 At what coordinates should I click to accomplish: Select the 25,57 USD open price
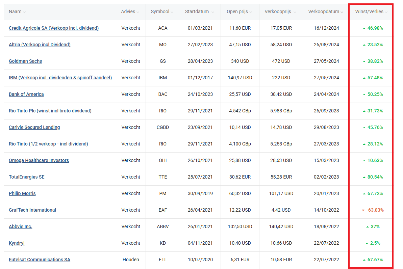[x=240, y=94]
